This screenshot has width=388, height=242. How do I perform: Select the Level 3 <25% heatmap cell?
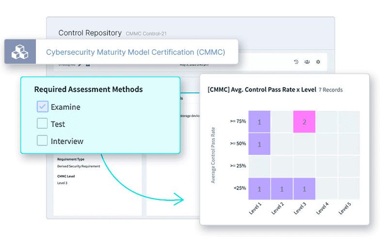click(305, 189)
